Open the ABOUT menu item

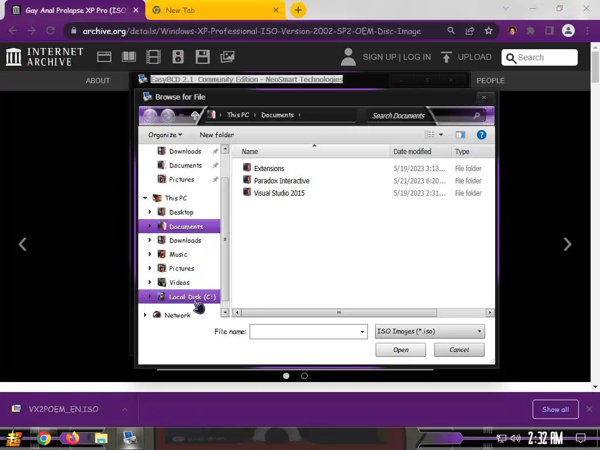click(x=98, y=81)
